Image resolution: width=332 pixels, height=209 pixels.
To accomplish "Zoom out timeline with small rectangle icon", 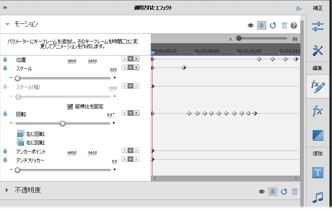I will tap(231, 39).
